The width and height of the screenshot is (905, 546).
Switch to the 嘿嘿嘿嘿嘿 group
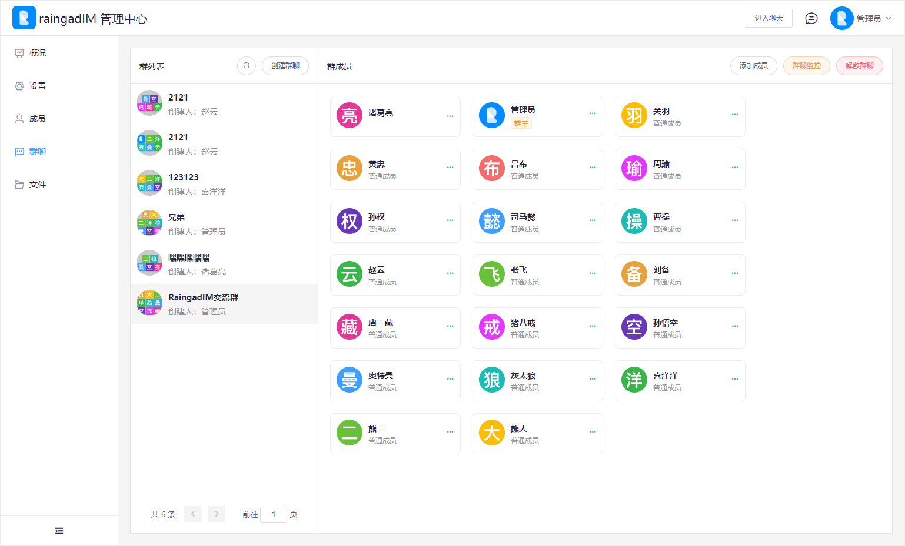[224, 264]
